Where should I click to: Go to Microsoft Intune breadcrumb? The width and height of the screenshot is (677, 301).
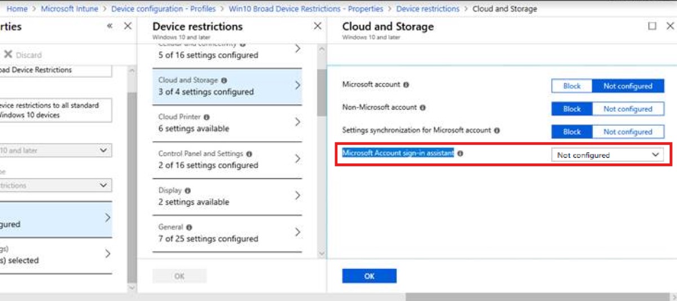(x=69, y=9)
